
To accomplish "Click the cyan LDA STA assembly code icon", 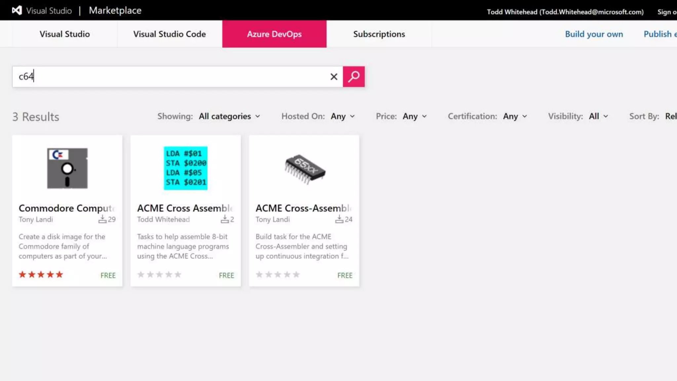I will 185,168.
